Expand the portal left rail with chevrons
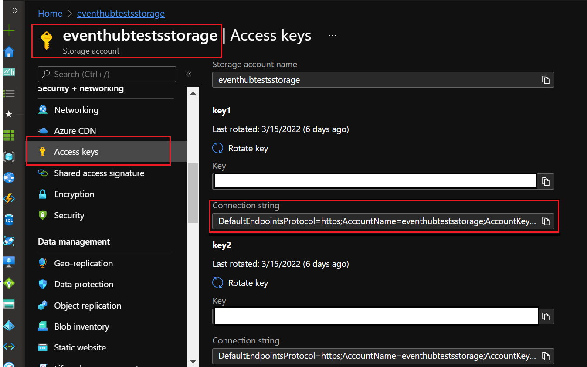The width and height of the screenshot is (587, 367). tap(15, 10)
